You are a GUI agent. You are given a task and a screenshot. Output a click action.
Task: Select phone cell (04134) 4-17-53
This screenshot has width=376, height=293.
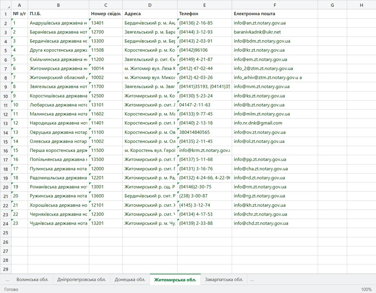(205, 214)
